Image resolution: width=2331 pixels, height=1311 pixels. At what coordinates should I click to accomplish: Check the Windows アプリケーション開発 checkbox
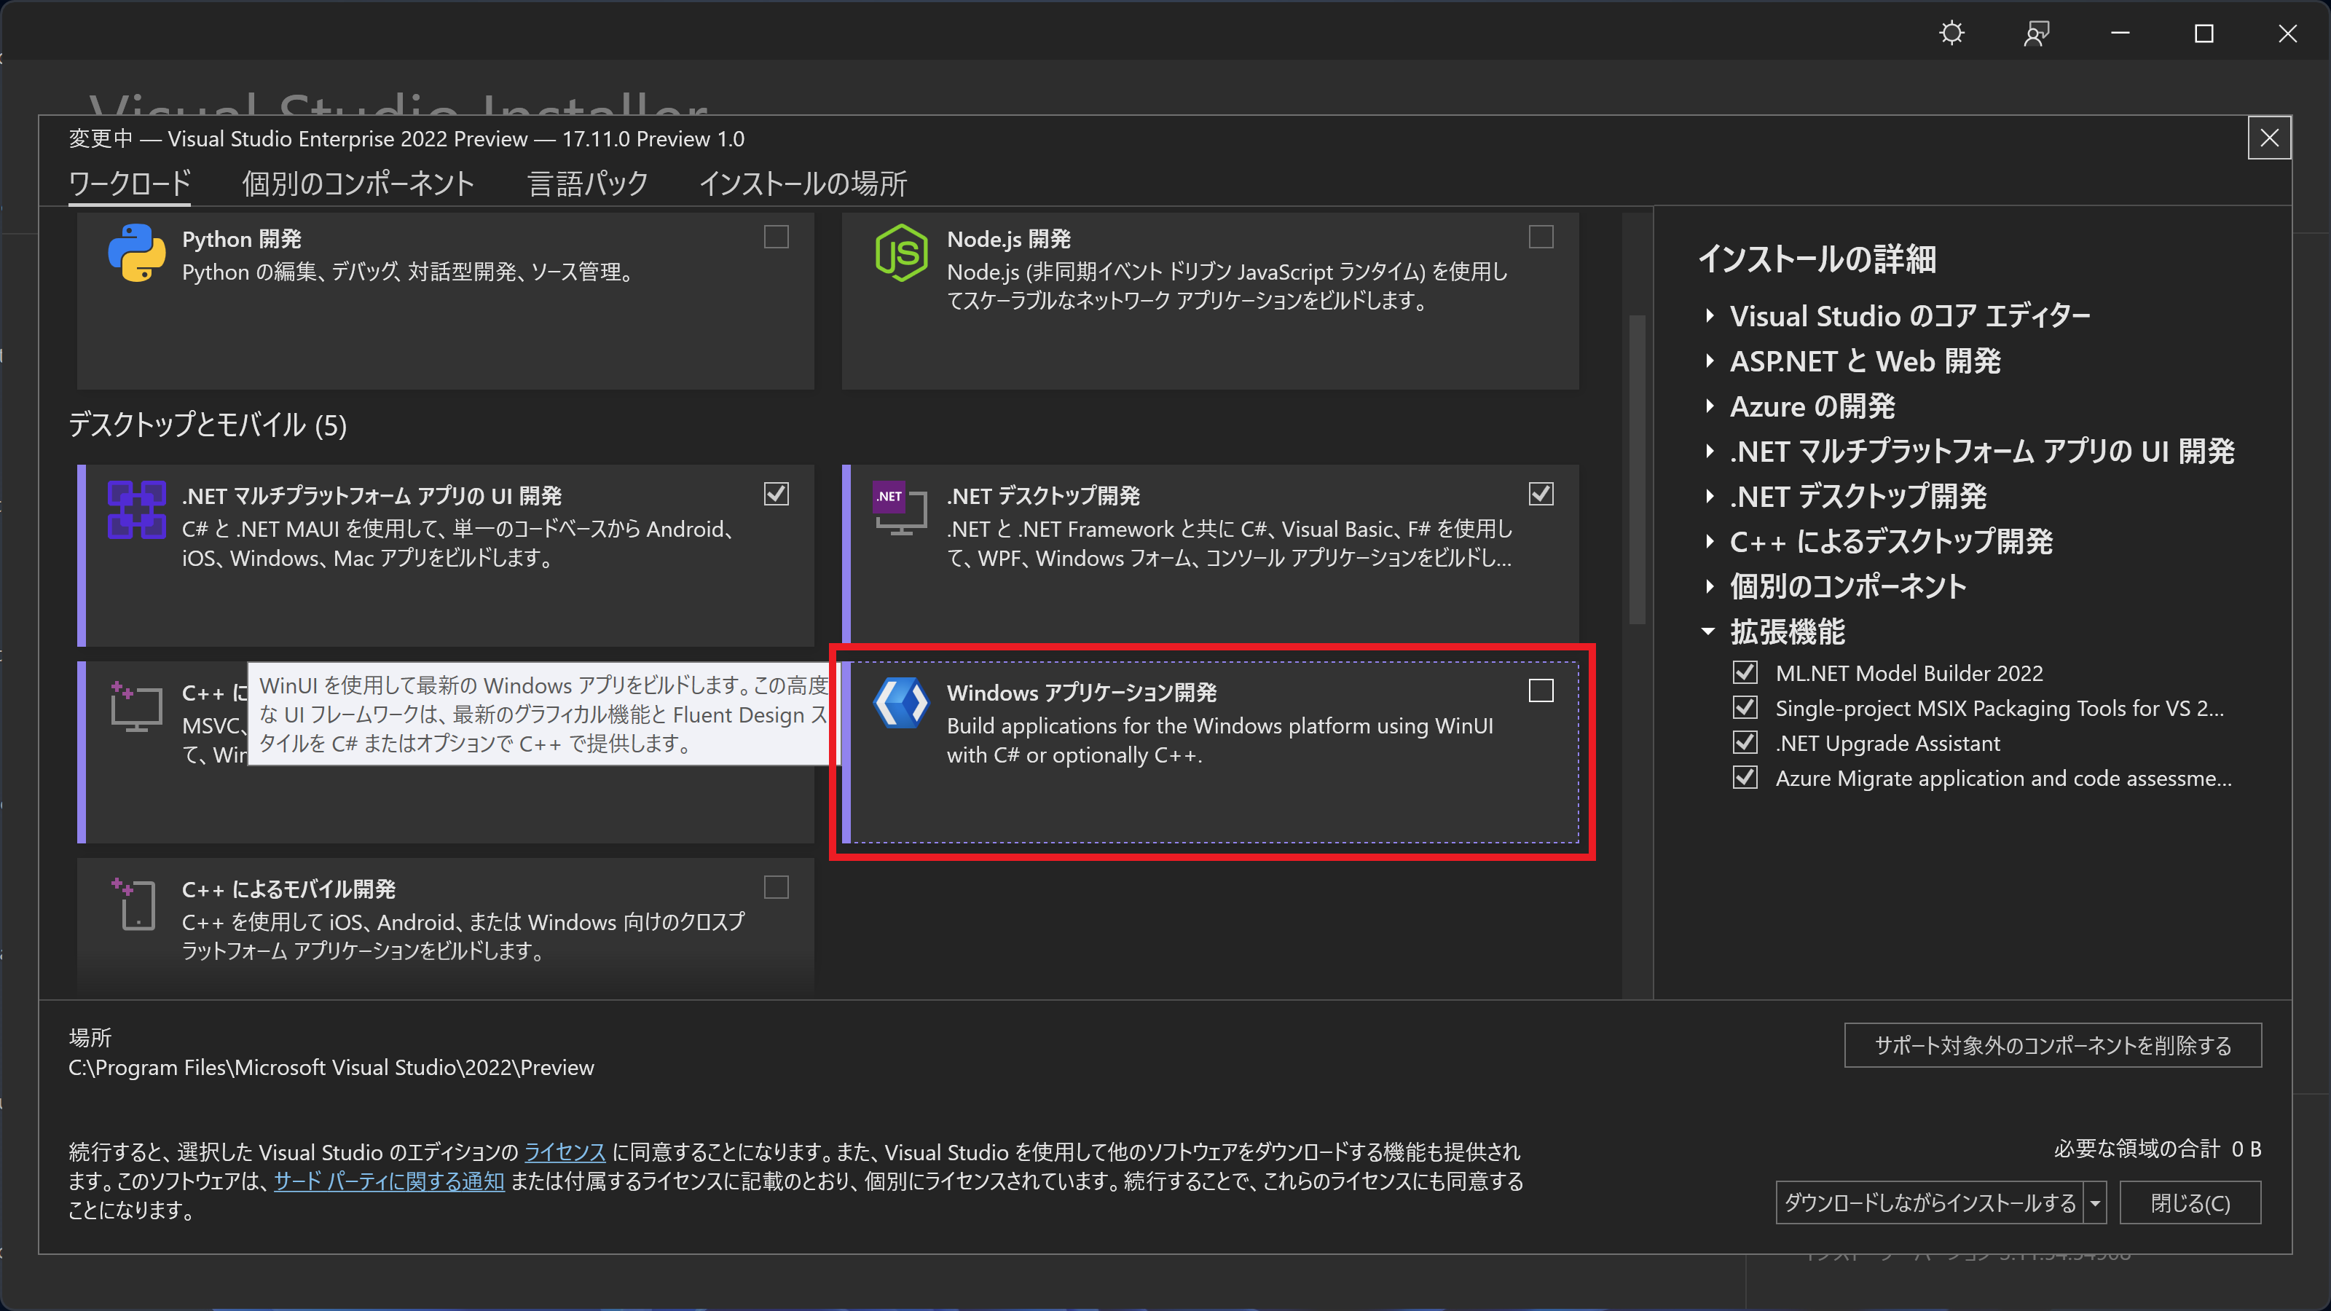[x=1541, y=691]
